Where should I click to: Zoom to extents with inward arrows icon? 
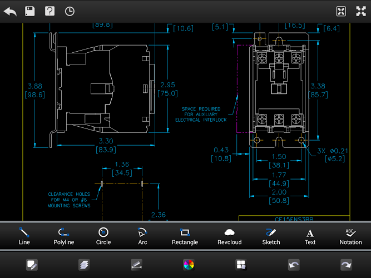tap(341, 11)
